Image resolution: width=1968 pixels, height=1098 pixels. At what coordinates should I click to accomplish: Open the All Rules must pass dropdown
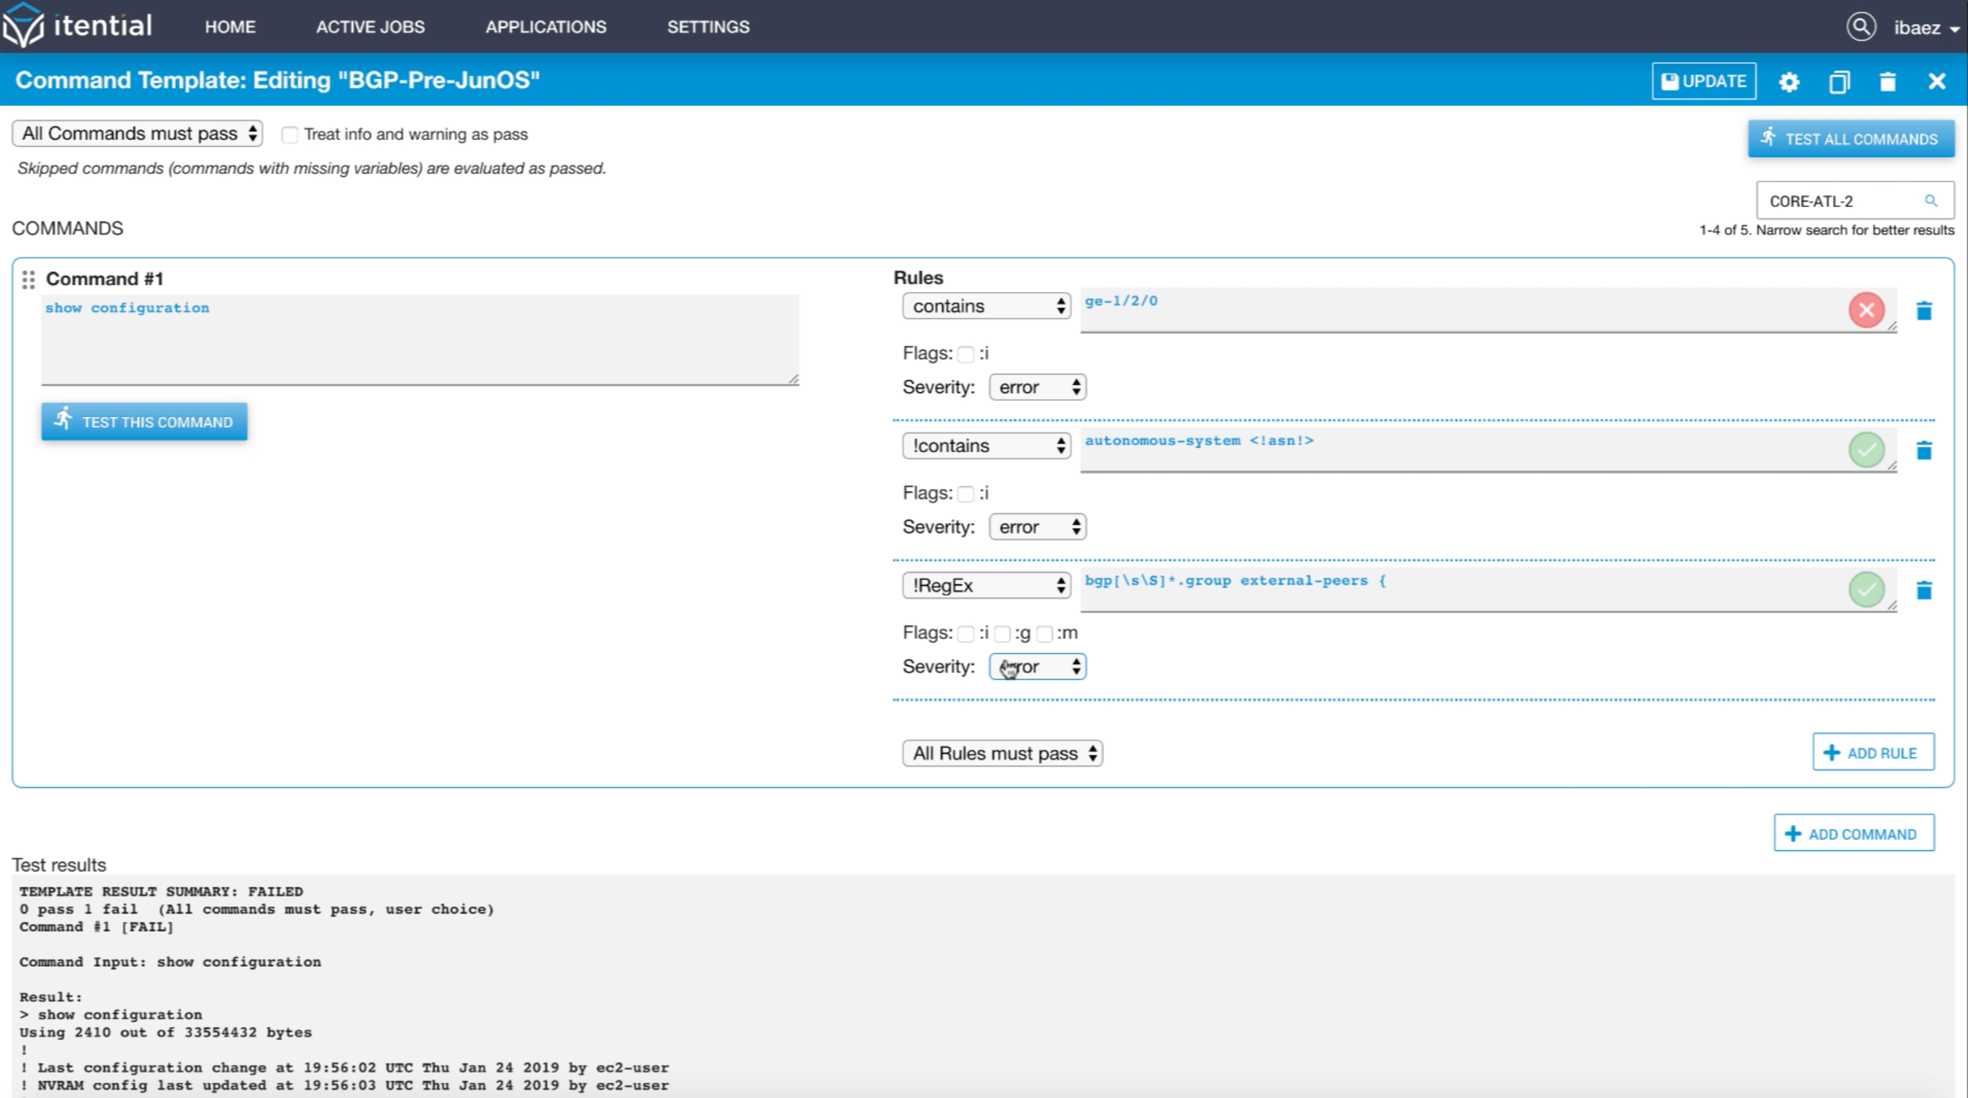1002,753
